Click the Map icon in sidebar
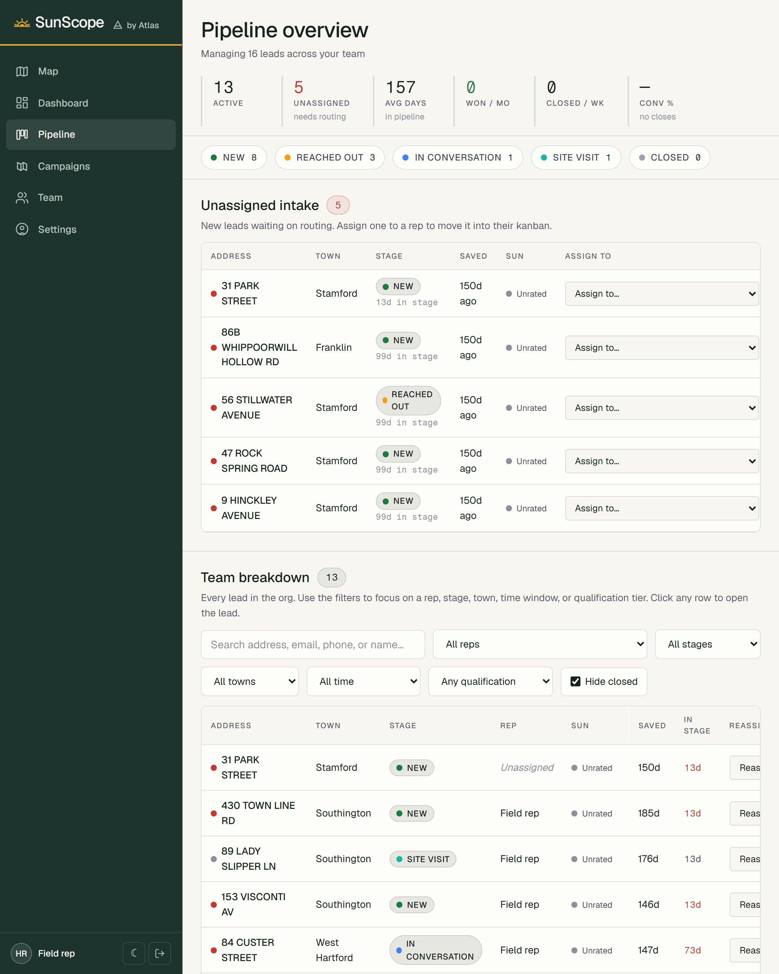The width and height of the screenshot is (779, 974). pos(22,72)
